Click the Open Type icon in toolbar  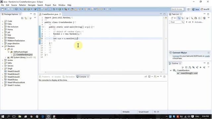tap(72, 9)
